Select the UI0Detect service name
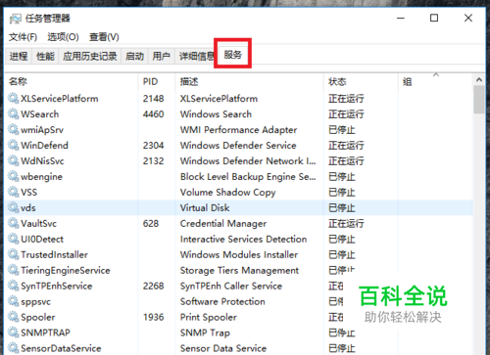490x355 pixels. (x=42, y=240)
